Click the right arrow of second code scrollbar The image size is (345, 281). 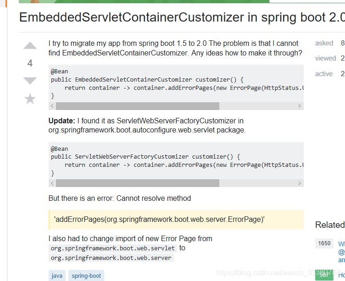click(x=300, y=183)
